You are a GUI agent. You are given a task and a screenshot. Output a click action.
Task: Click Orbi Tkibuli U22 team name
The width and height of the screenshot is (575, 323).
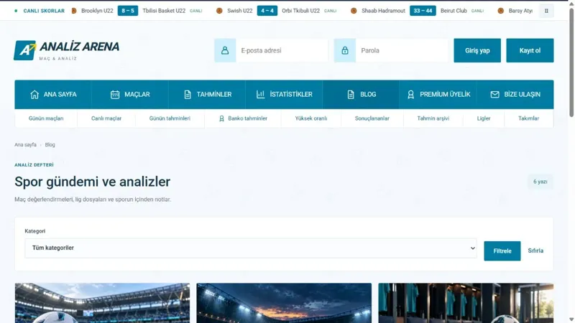pyautogui.click(x=300, y=11)
